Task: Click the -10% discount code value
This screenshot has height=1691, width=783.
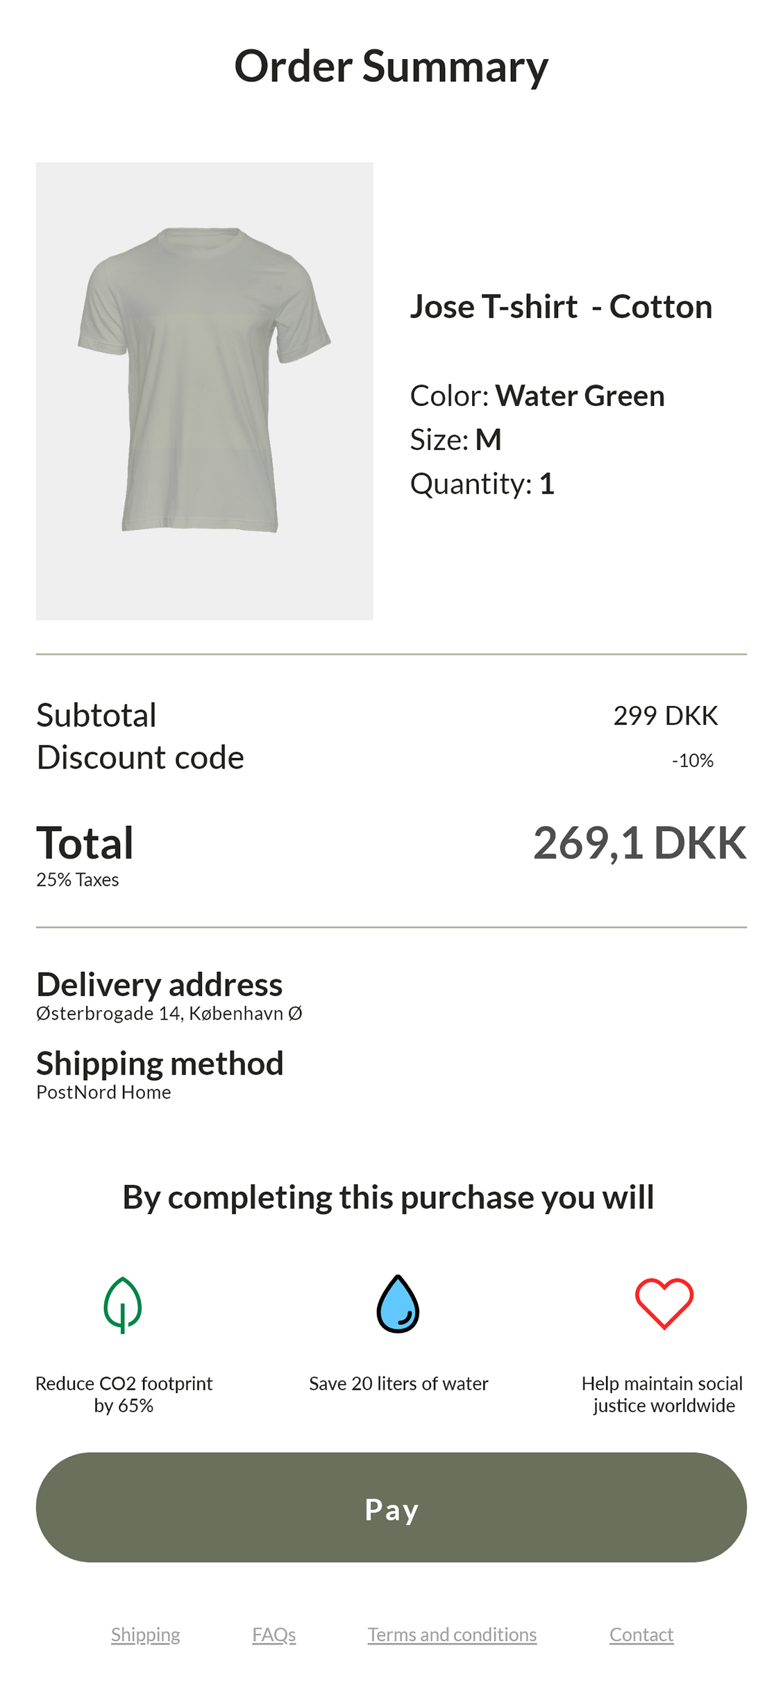Action: pyautogui.click(x=692, y=761)
